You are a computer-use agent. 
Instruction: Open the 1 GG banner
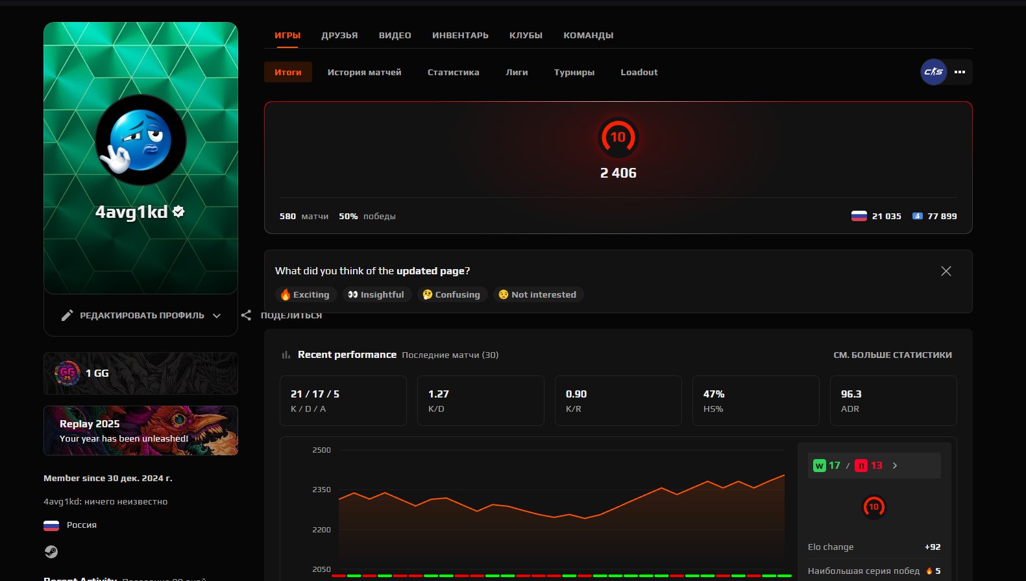point(141,373)
